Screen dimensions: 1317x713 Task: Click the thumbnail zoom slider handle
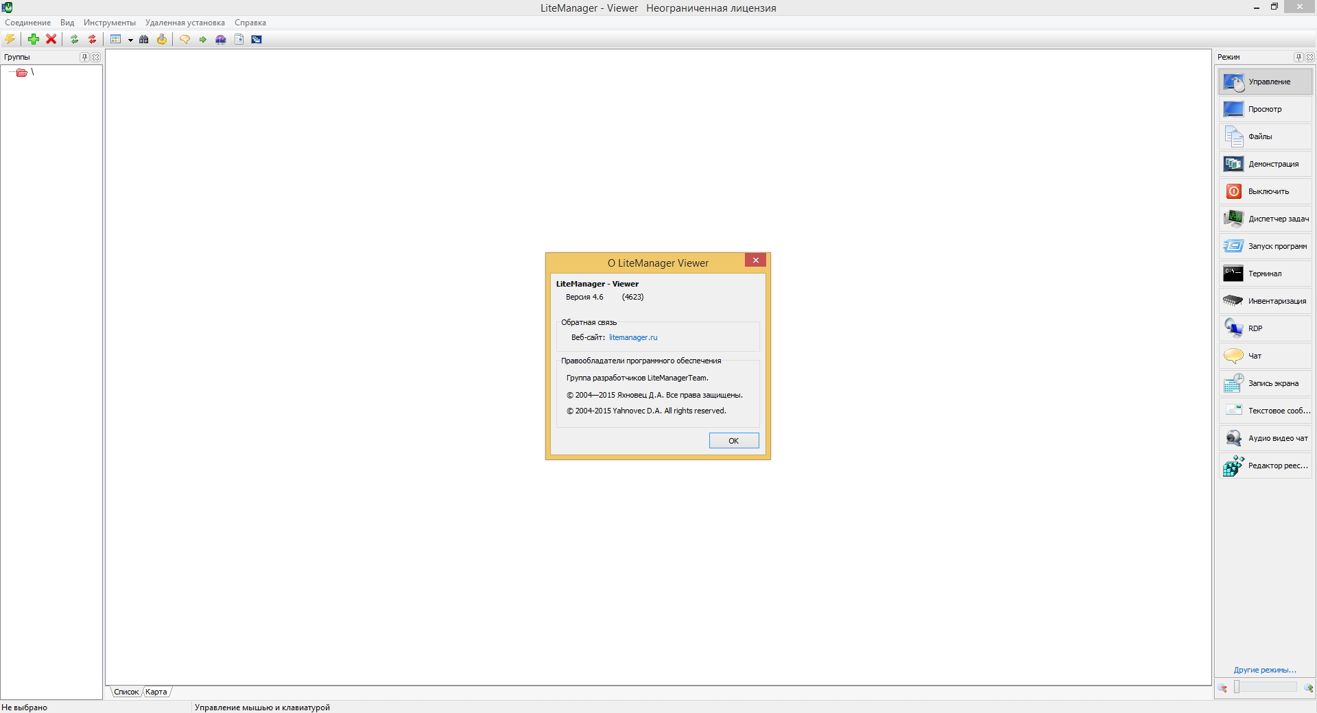click(x=1237, y=687)
